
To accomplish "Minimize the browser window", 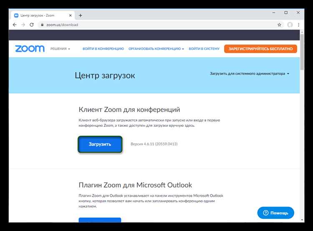I will point(274,13).
